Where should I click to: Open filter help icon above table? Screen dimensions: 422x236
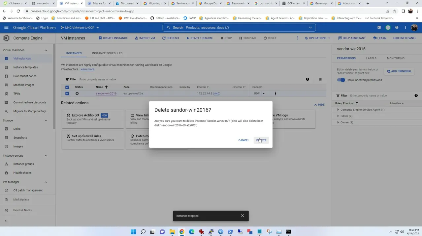point(308,79)
